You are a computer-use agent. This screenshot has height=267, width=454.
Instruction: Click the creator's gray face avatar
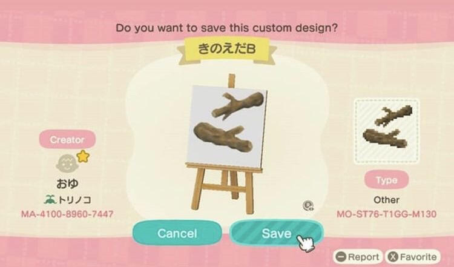(67, 163)
